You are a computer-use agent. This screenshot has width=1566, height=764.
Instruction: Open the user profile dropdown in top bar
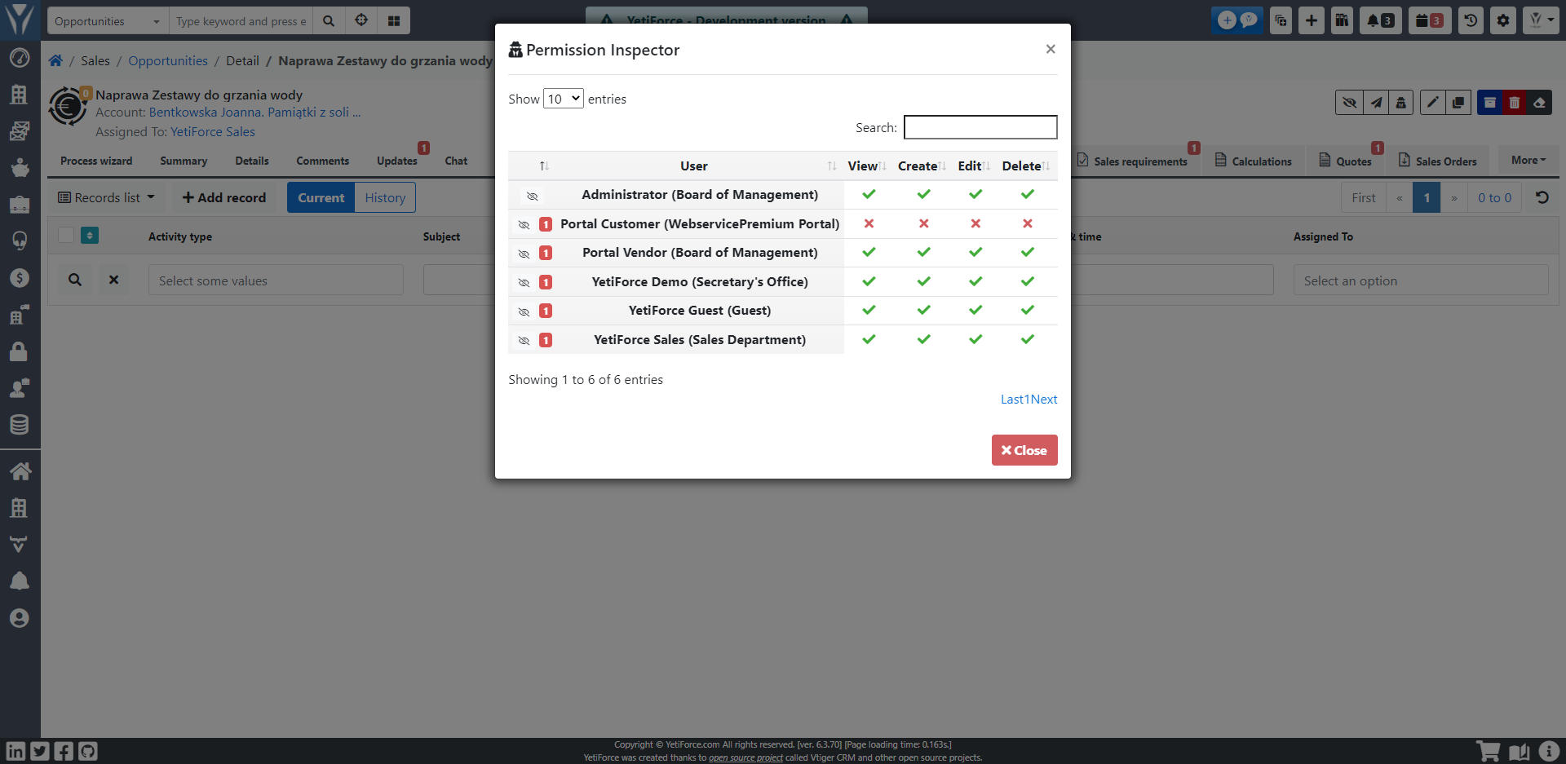point(1541,20)
